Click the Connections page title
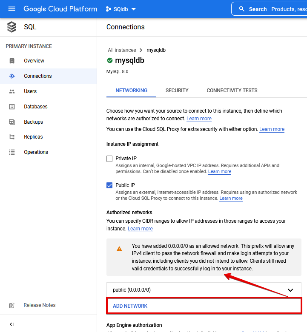Image resolution: width=307 pixels, height=332 pixels. pos(126,27)
